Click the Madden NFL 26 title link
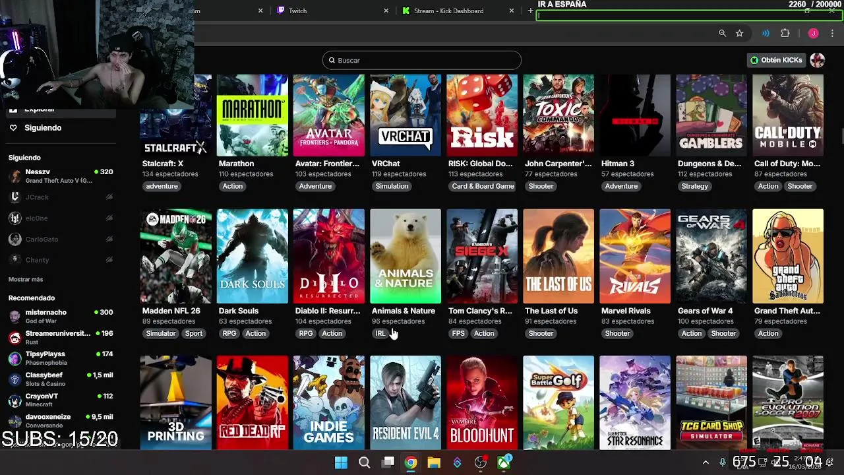 point(171,311)
